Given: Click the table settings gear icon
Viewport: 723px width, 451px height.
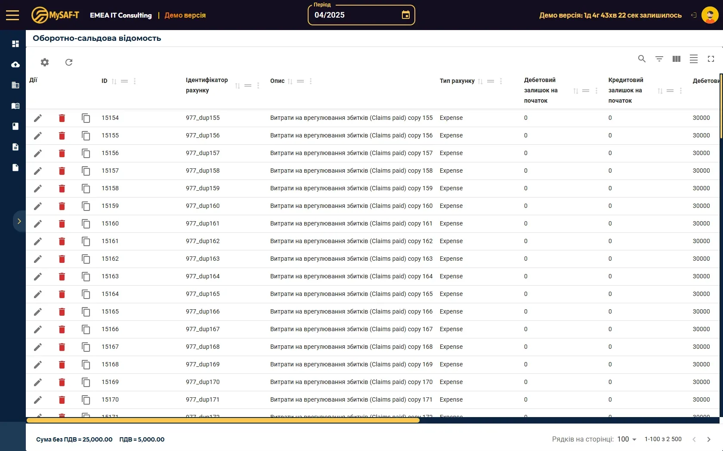Looking at the screenshot, I should [x=45, y=62].
